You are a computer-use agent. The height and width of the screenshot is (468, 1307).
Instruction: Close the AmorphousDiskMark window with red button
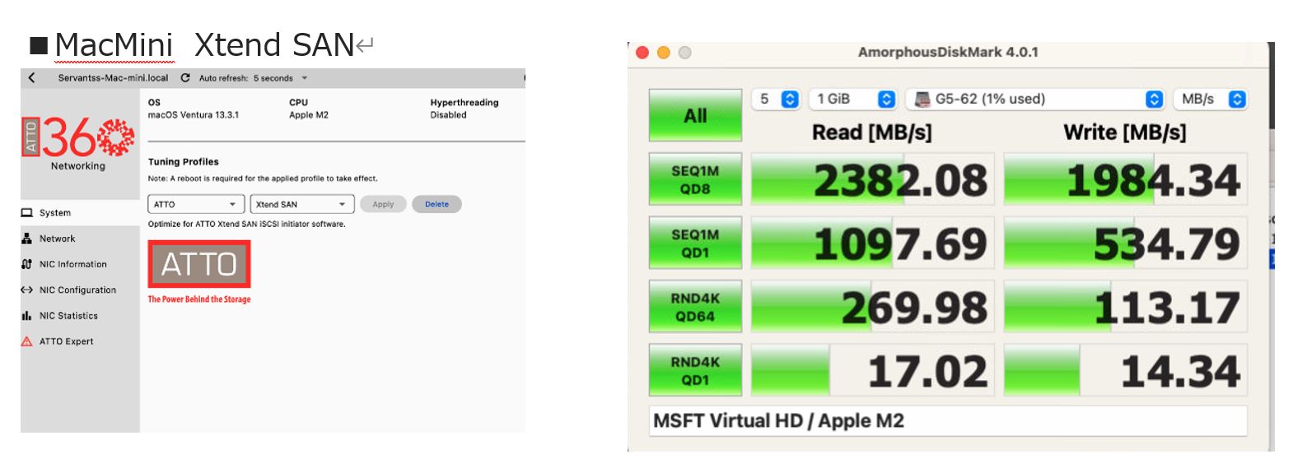[x=642, y=53]
